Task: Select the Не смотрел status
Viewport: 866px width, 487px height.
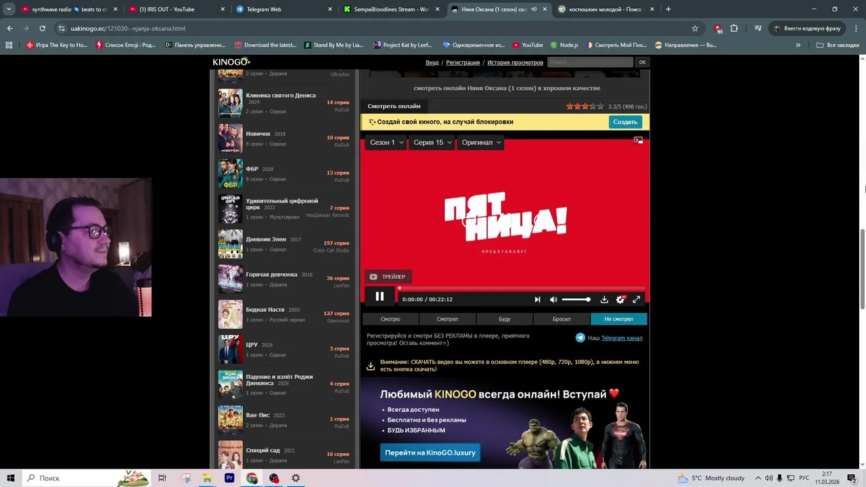Action: point(619,319)
